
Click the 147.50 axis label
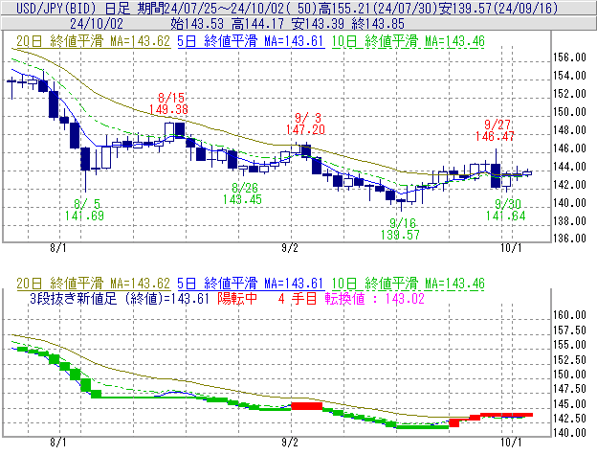point(569,389)
